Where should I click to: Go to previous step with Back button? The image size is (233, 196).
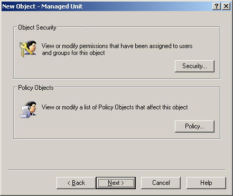pyautogui.click(x=76, y=183)
